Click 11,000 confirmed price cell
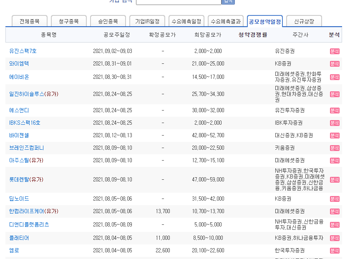 [163, 238]
